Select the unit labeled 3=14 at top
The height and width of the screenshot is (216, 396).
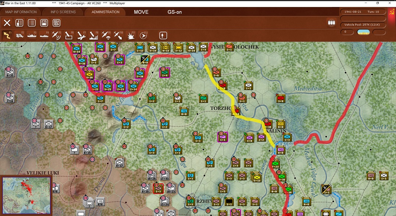[152, 47]
